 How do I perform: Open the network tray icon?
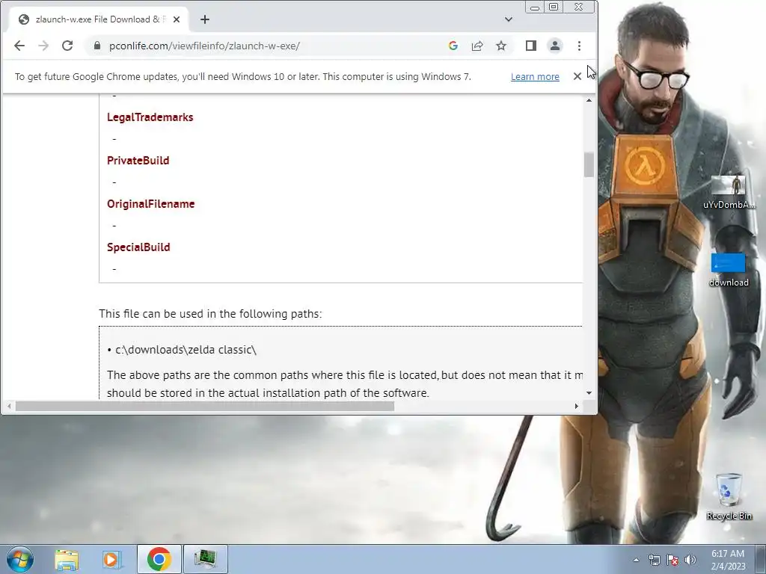point(654,561)
